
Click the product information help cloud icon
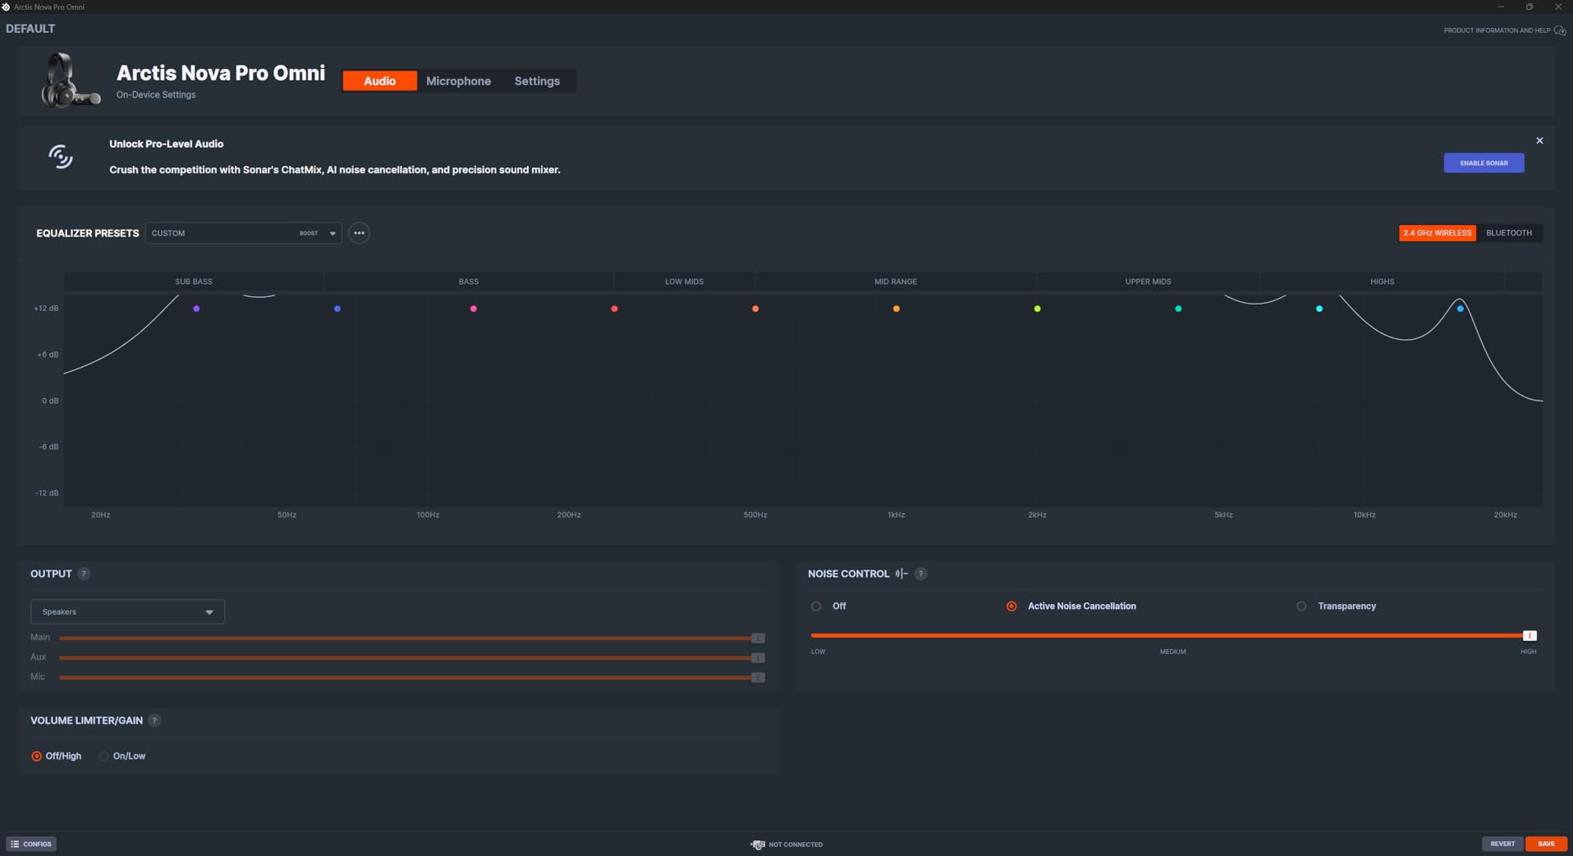pos(1560,30)
